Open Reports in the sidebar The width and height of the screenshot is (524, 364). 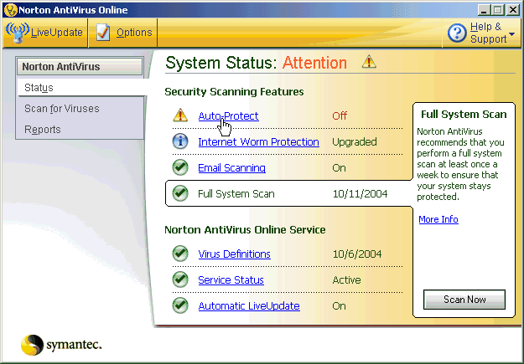[42, 129]
